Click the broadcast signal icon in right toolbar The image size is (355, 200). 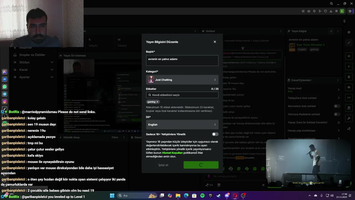coord(349,97)
